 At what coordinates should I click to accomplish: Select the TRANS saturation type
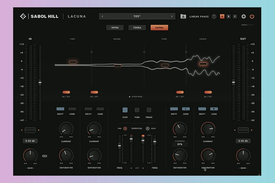(x=149, y=110)
